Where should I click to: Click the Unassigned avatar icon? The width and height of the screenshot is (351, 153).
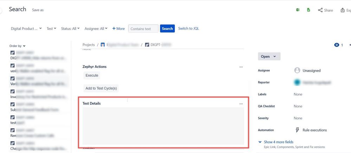(297, 71)
